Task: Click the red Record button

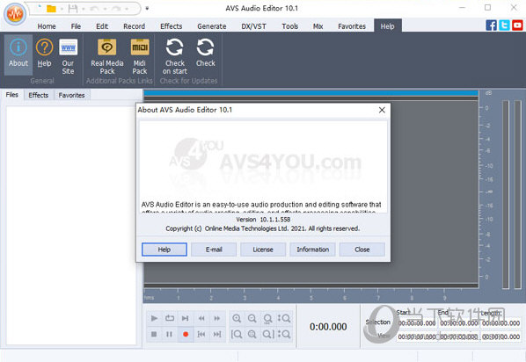Action: point(186,334)
